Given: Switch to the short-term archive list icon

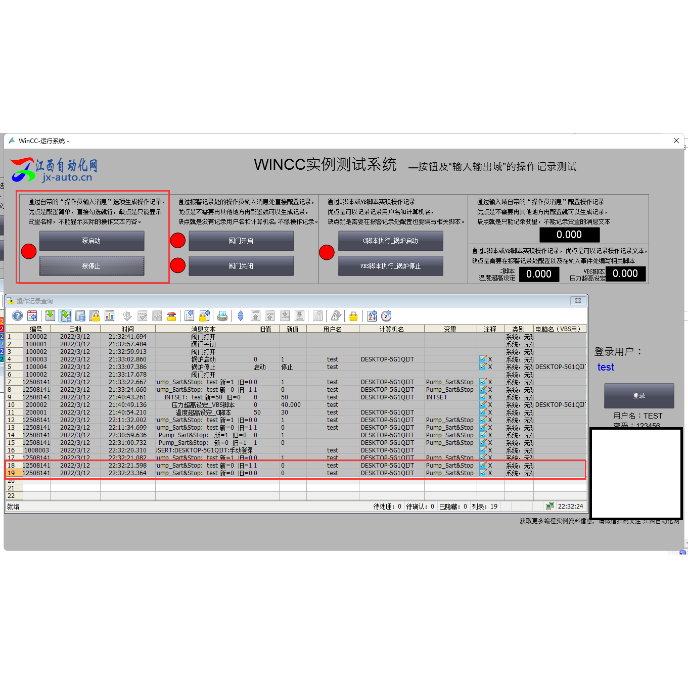Looking at the screenshot, I should [65, 316].
